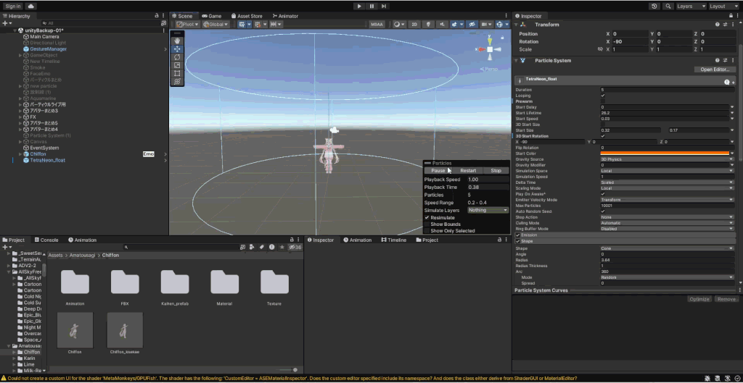This screenshot has height=383, width=743.
Task: Open the undo history icon
Action: pyautogui.click(x=654, y=6)
